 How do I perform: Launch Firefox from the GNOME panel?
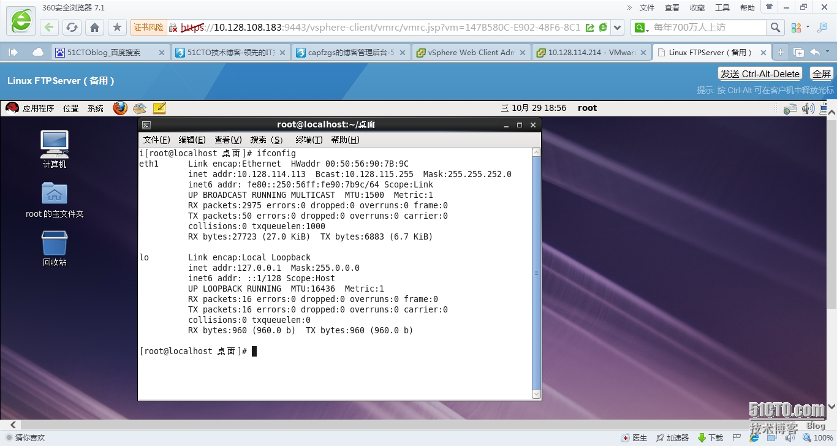[120, 108]
